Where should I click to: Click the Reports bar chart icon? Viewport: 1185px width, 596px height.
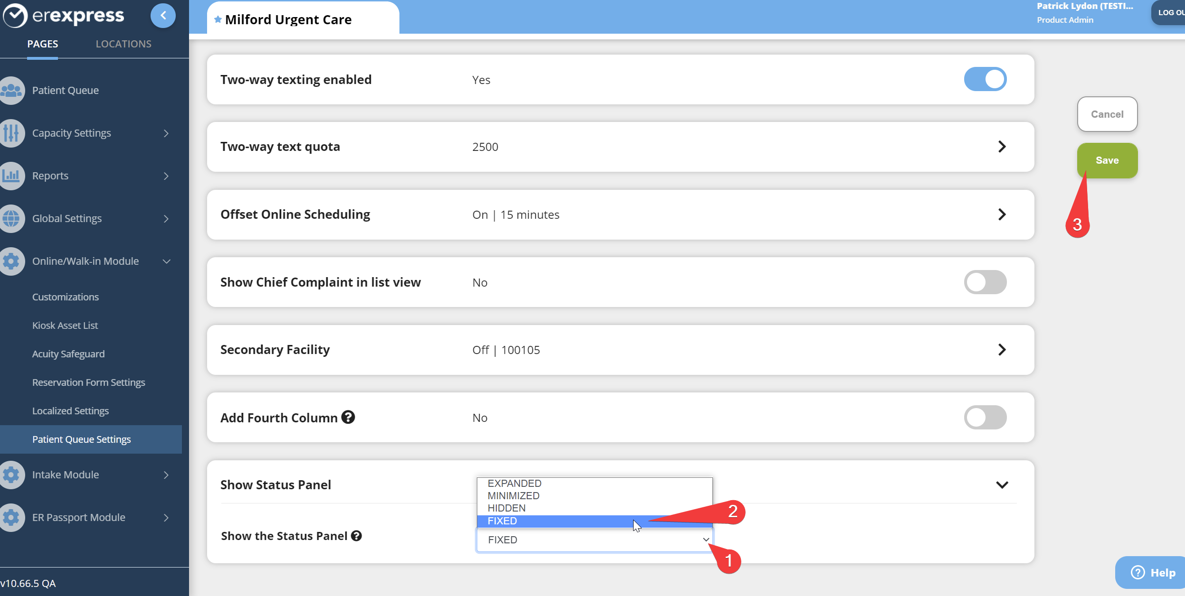click(11, 176)
